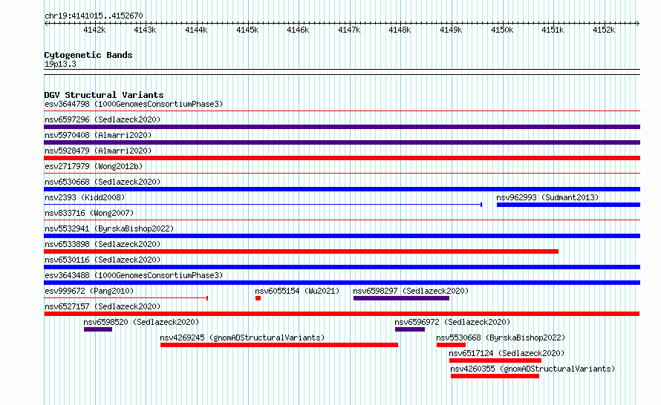This screenshot has height=405, width=661.
Task: Open nsv6530116 (Sedlazeck2020) variant label
Action: point(102,260)
